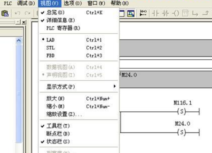Choose 放大 (N) zoom in entry
The image size is (212, 153).
(79, 99)
